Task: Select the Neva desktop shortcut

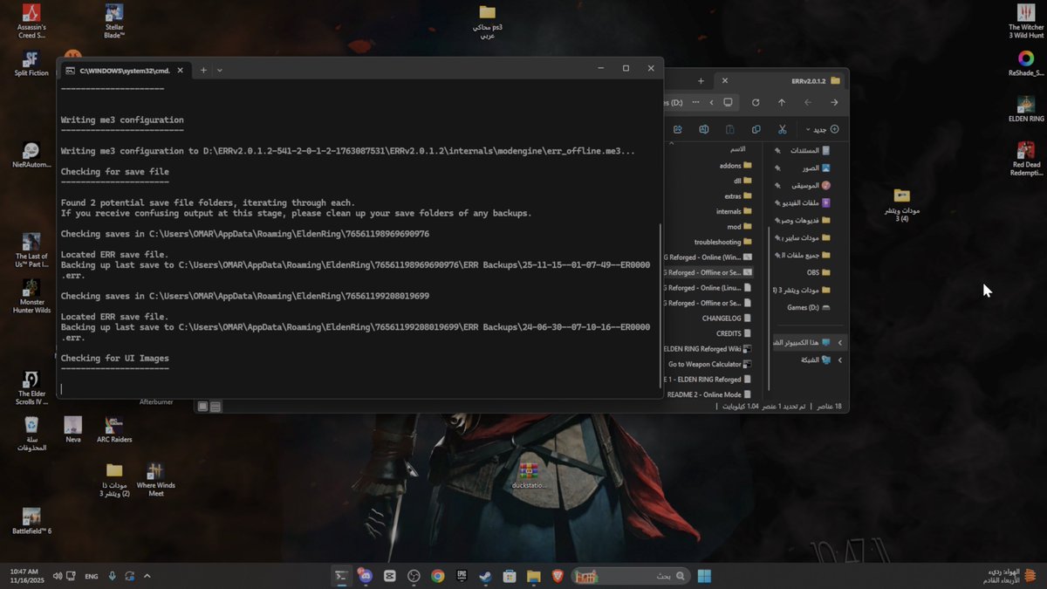Action: [x=73, y=429]
